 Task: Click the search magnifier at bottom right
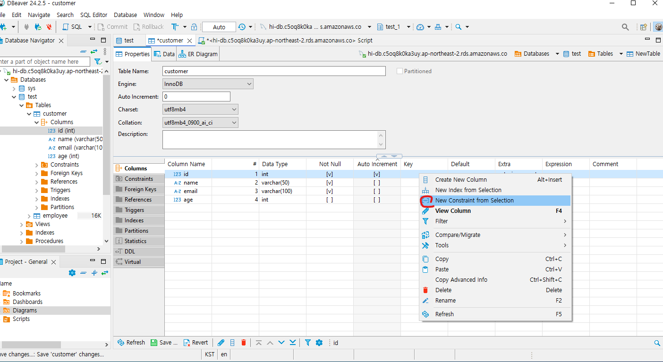coord(657,343)
